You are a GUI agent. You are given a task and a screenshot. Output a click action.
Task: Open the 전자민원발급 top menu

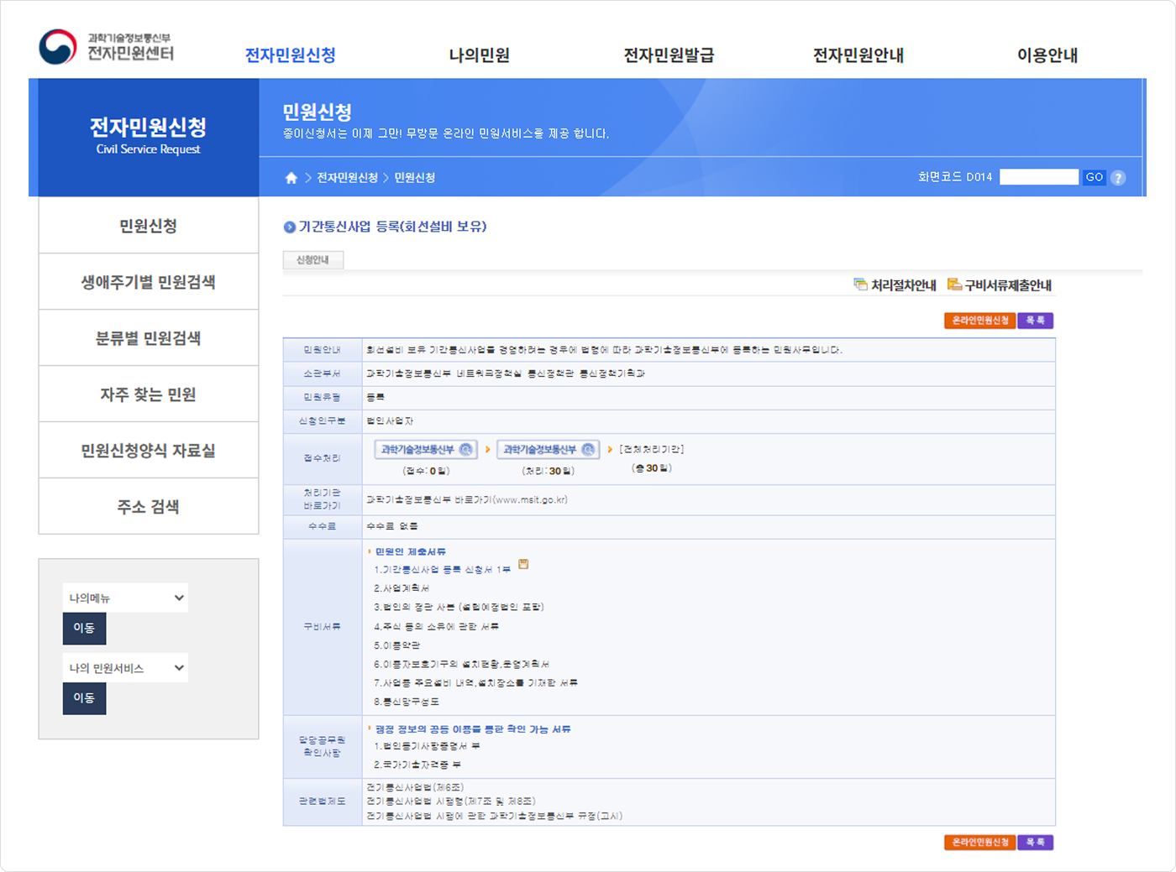tap(669, 55)
